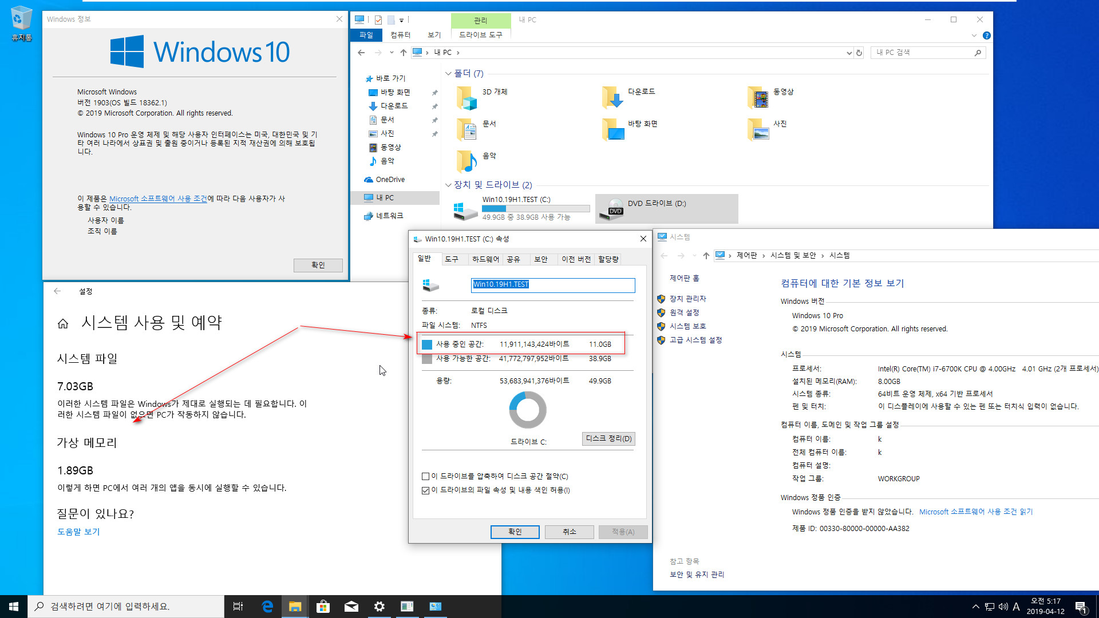Switch to the 도구 tab in drive properties
The image size is (1099, 618).
coord(452,259)
